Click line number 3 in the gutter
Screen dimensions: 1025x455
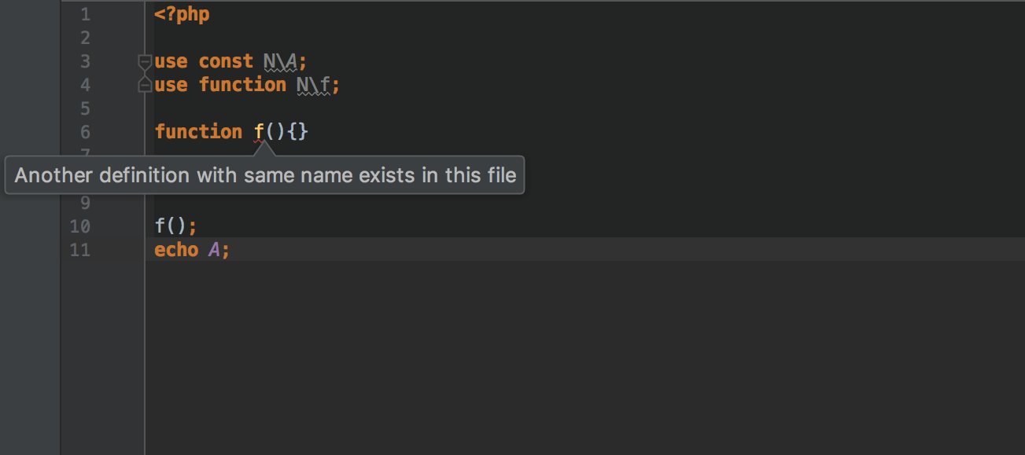85,61
